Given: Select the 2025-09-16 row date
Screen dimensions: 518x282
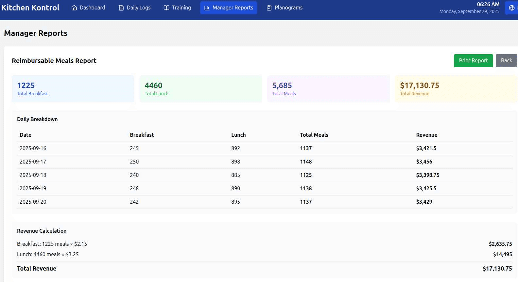Looking at the screenshot, I should click(x=33, y=149).
